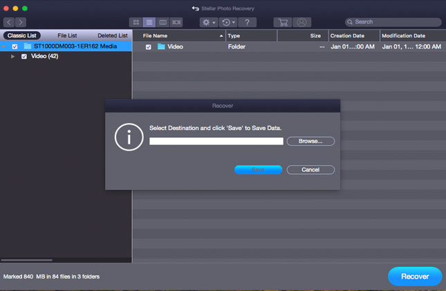The height and width of the screenshot is (291, 446).
Task: Cancel the Recover dialog
Action: coord(310,169)
